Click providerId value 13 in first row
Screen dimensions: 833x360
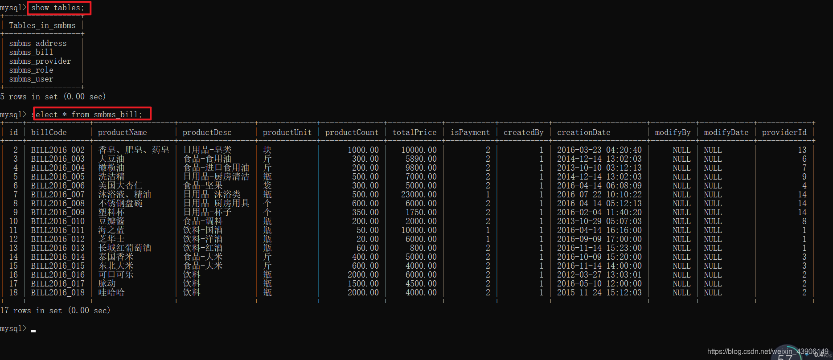(x=802, y=150)
